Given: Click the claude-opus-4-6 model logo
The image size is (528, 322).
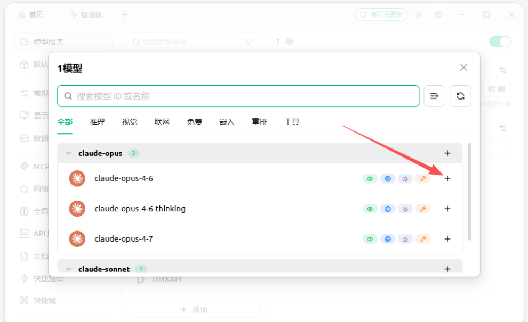Looking at the screenshot, I should coord(77,178).
